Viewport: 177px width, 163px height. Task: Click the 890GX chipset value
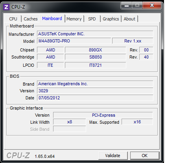coord(96,50)
